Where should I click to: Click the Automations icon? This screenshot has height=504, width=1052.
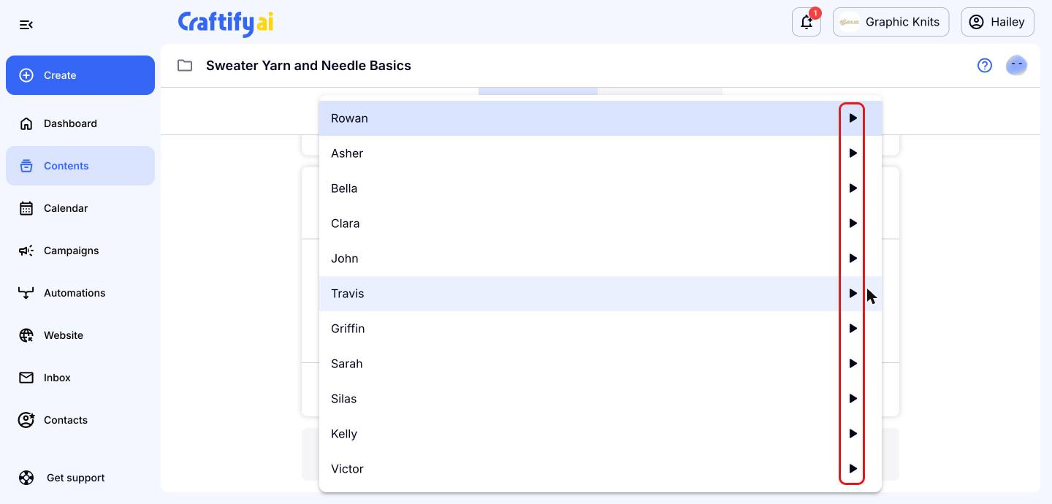point(26,293)
